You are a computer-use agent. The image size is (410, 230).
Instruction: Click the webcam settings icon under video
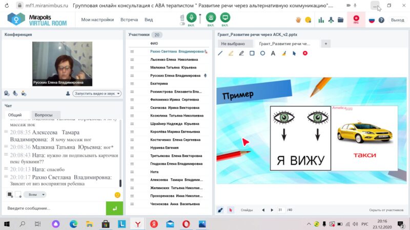7,94
